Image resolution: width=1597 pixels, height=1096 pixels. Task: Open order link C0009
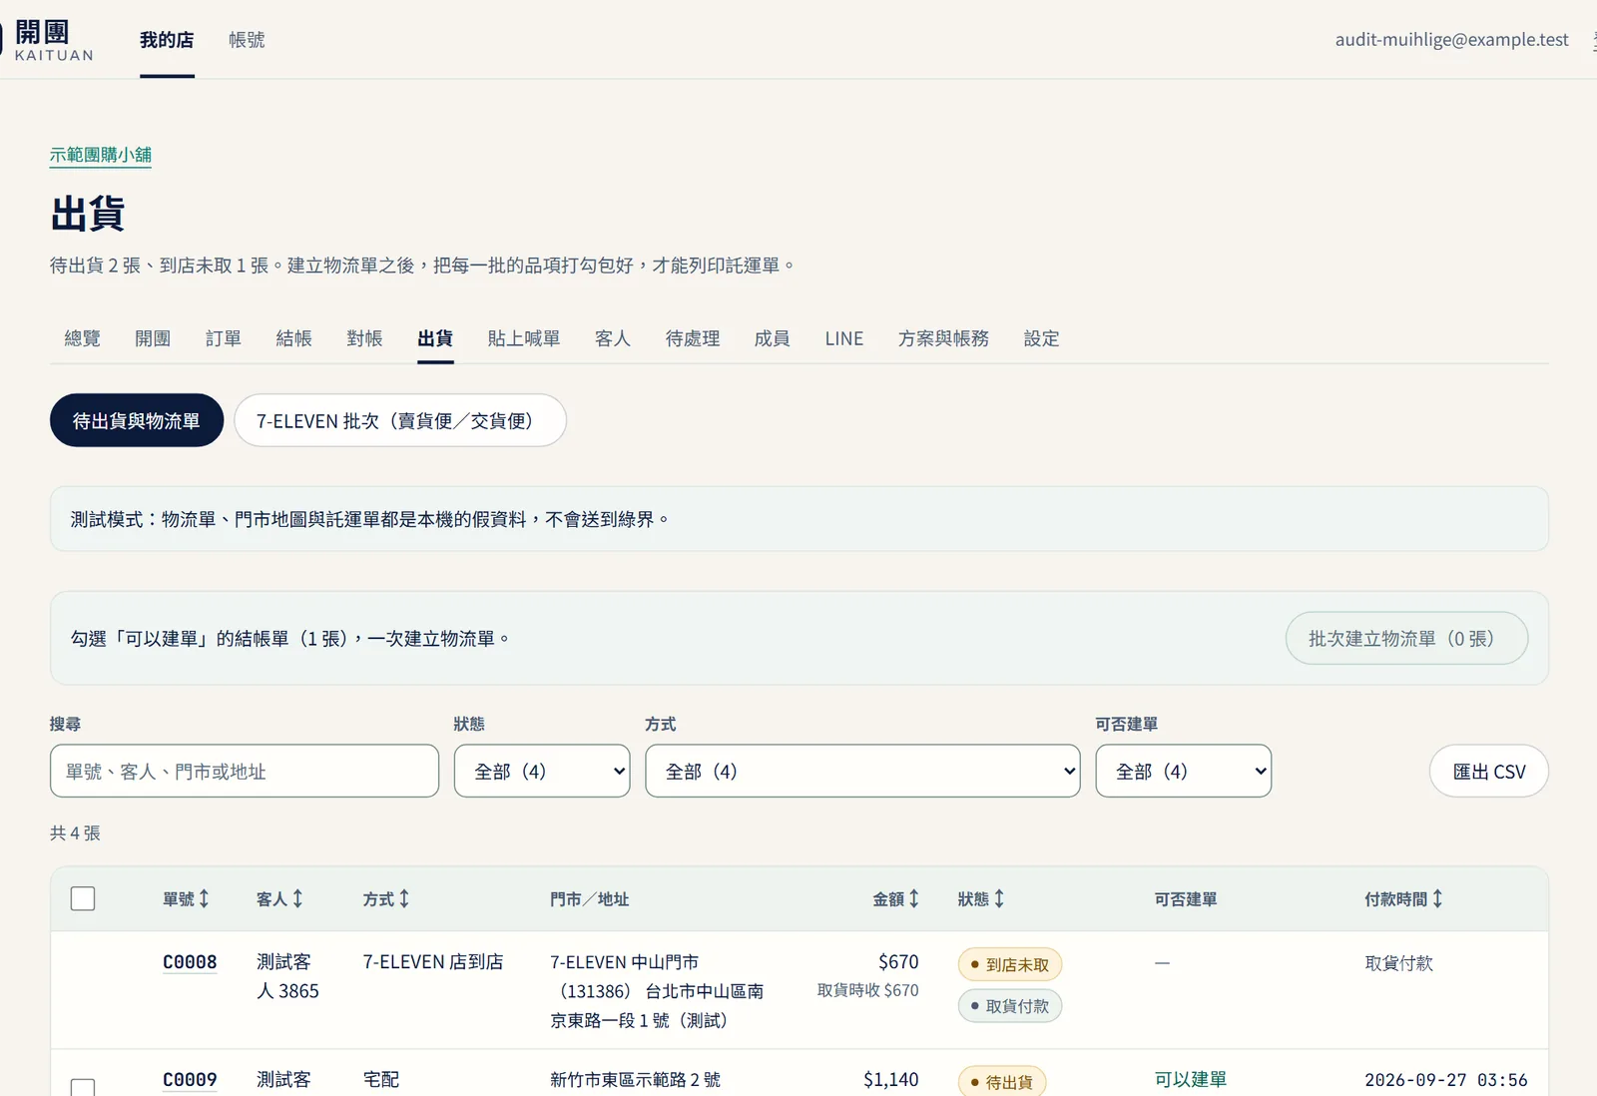click(190, 1080)
